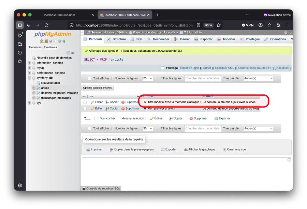Open AI sparkle icon in browser sidebar

click(x=20, y=35)
